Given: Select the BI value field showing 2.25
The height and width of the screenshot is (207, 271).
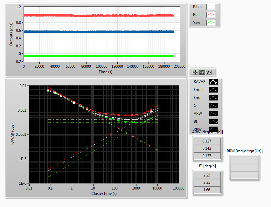Looking at the screenshot, I should pos(207,175).
